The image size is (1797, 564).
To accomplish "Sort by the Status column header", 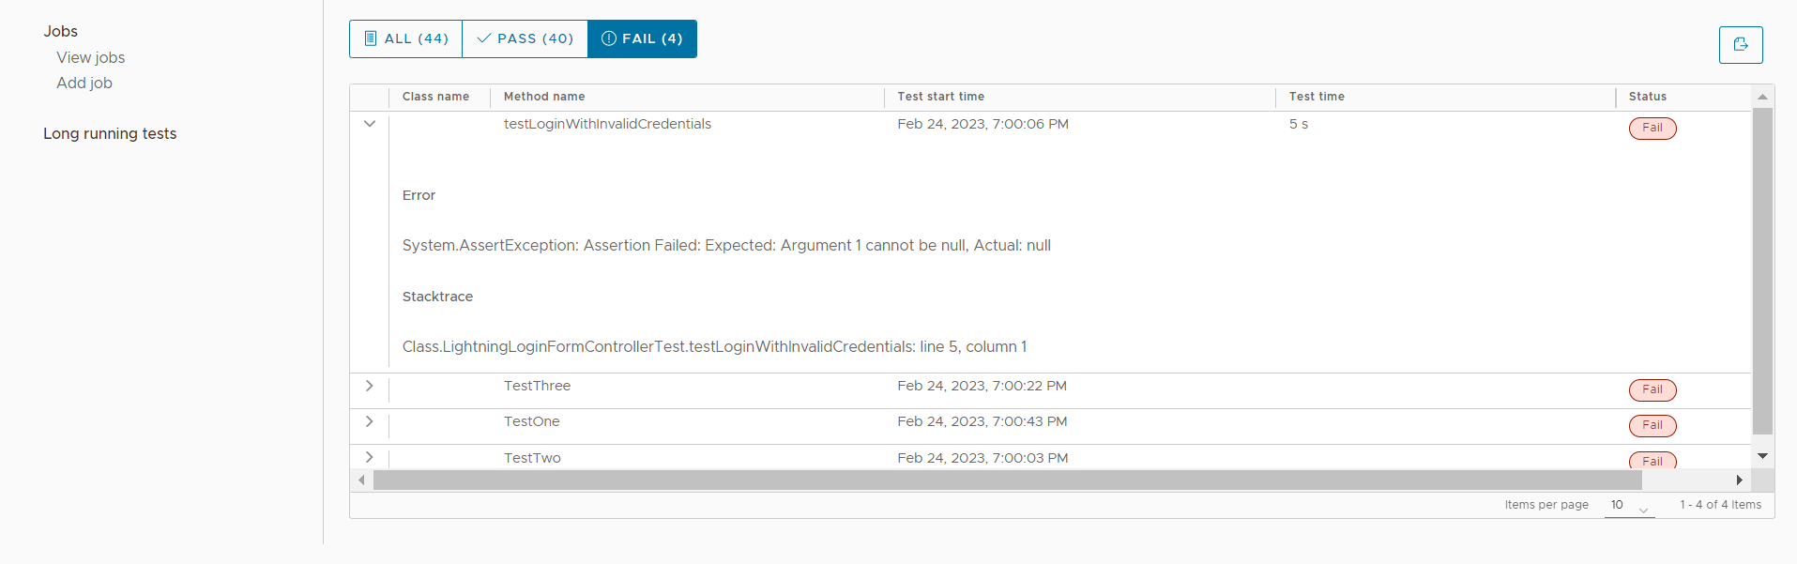I will point(1647,97).
